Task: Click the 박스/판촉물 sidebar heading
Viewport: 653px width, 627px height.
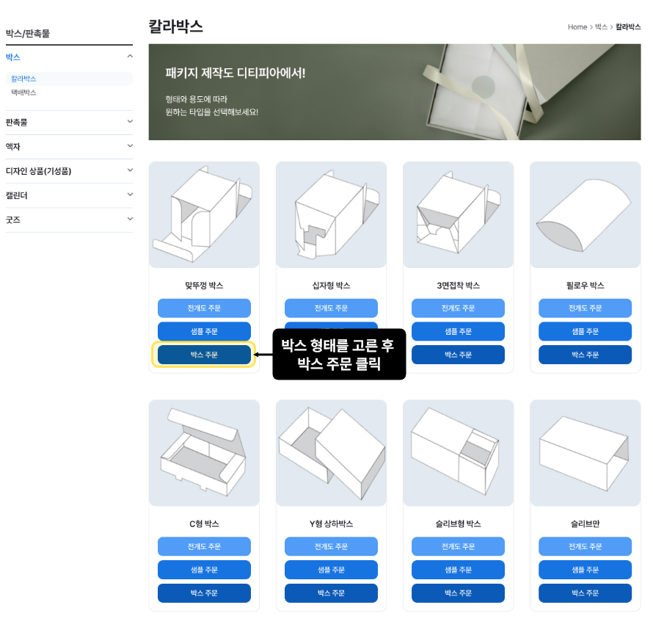Action: pyautogui.click(x=27, y=33)
